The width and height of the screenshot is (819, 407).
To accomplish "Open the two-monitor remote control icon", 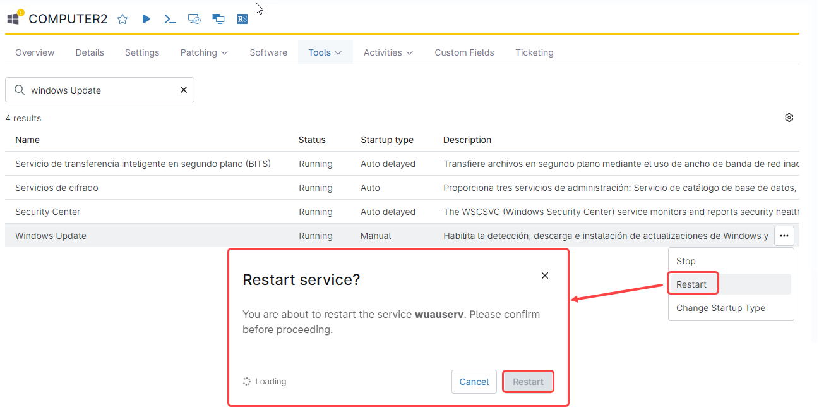I will 218,19.
